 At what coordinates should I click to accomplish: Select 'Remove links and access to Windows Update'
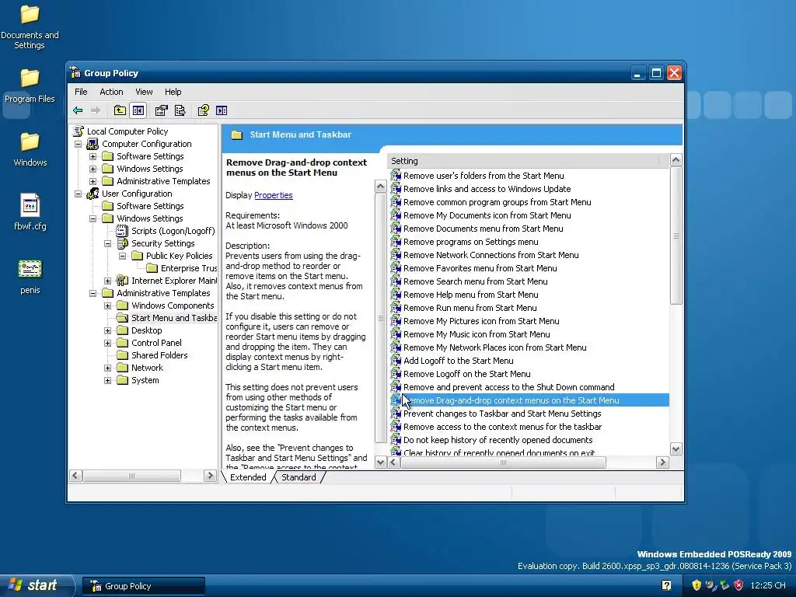click(487, 189)
